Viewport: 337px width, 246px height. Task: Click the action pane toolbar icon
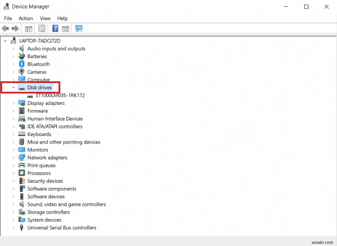(x=65, y=28)
